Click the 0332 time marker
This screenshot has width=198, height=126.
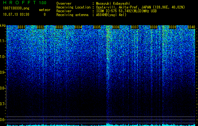coord(40,27)
